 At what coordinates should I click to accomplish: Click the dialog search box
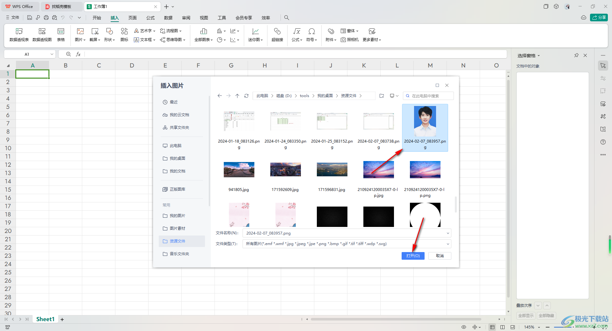[x=428, y=96]
